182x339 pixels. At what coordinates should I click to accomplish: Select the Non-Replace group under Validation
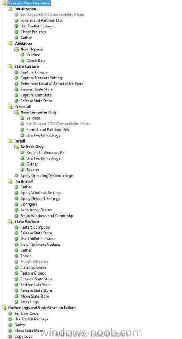(x=32, y=49)
